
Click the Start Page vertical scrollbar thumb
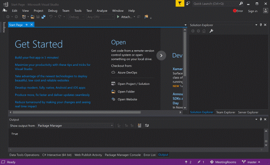(x=185, y=54)
